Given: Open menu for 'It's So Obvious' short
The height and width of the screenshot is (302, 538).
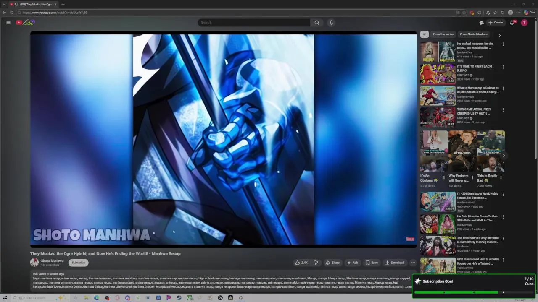Looking at the screenshot, I should point(444,177).
